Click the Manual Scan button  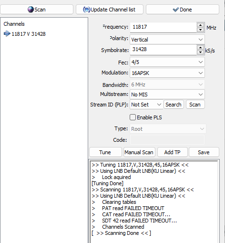point(139,152)
